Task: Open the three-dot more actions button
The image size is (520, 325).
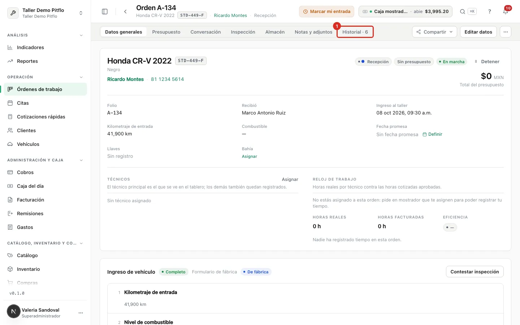Action: [x=506, y=32]
